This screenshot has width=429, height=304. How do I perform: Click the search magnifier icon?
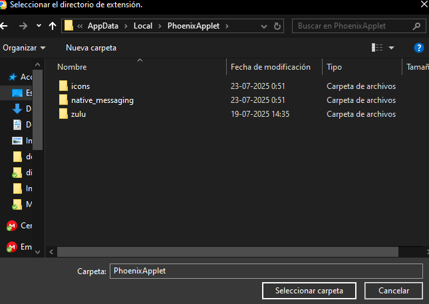tap(417, 27)
